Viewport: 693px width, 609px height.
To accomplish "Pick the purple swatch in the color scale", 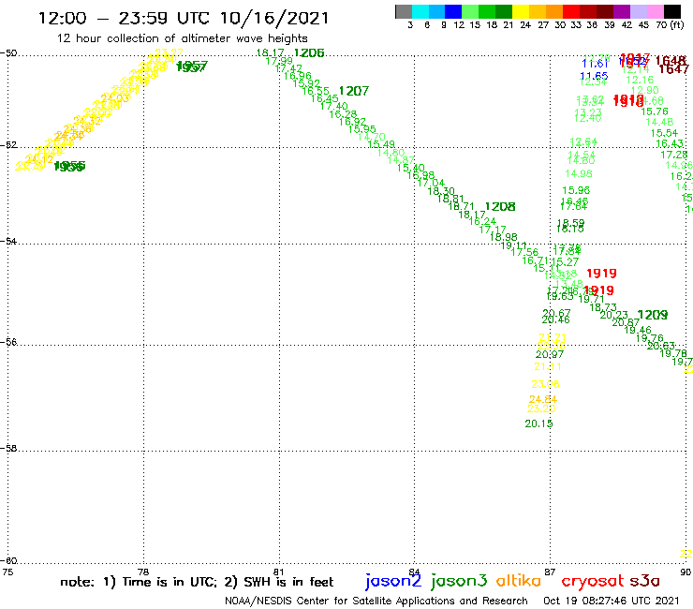I will coord(622,11).
